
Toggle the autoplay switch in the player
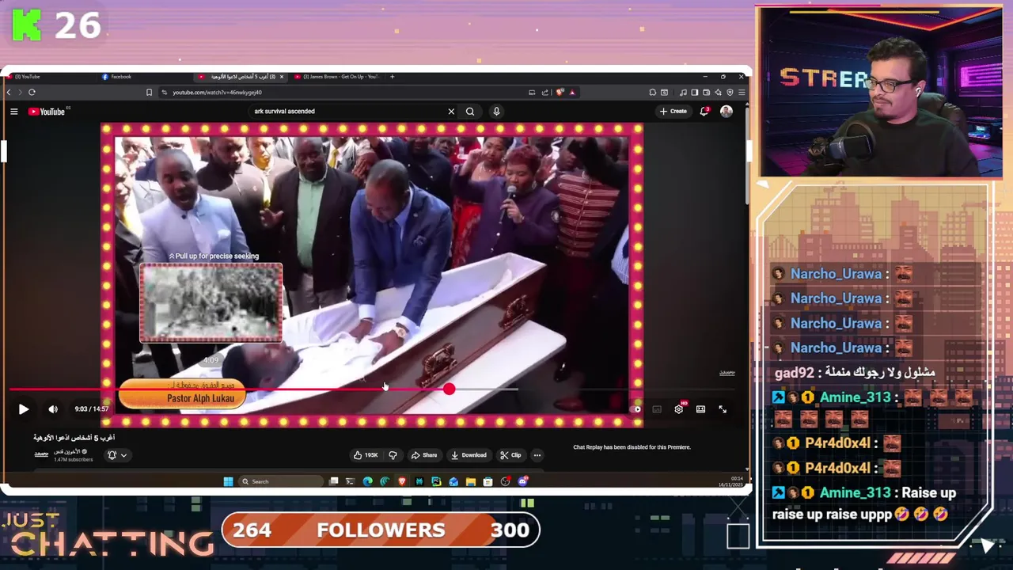point(636,409)
